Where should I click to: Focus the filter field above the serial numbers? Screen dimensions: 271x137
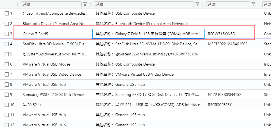tap(228, 4)
